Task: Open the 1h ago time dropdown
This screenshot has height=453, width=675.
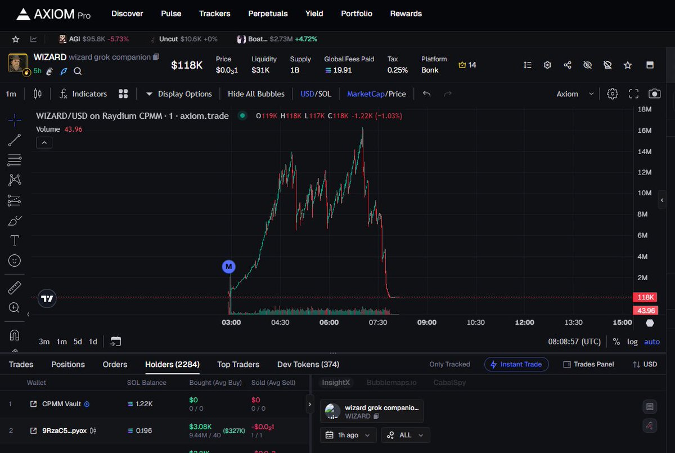Action: (x=348, y=435)
